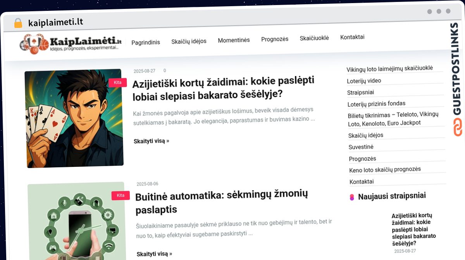Open Skaičiuoklė in the top navigation
The height and width of the screenshot is (260, 465).
point(314,38)
